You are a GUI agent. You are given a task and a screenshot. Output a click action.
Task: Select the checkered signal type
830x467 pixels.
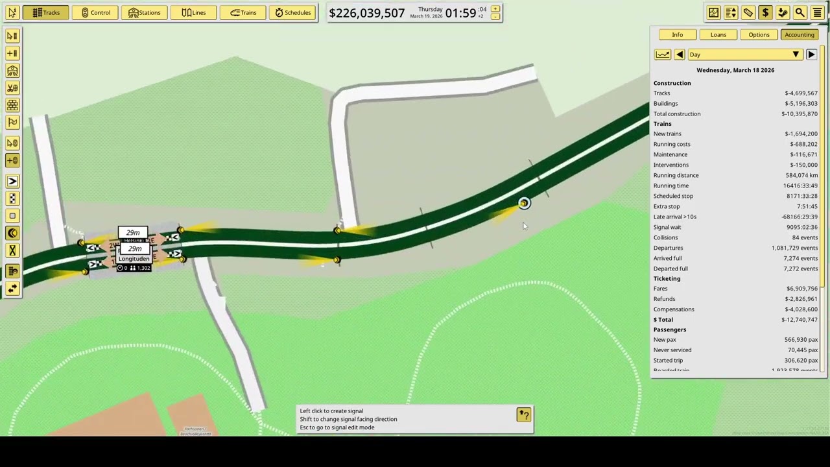(x=12, y=198)
